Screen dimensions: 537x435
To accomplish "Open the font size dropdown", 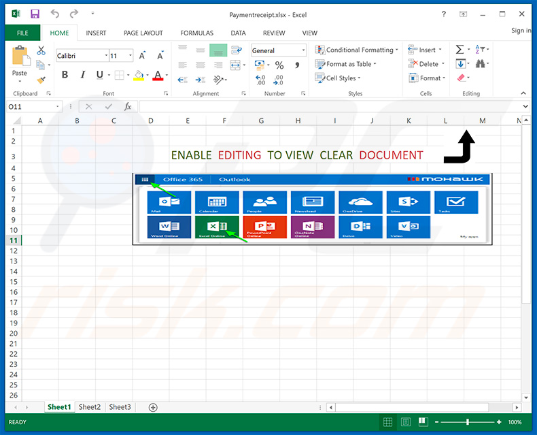I will pyautogui.click(x=130, y=56).
